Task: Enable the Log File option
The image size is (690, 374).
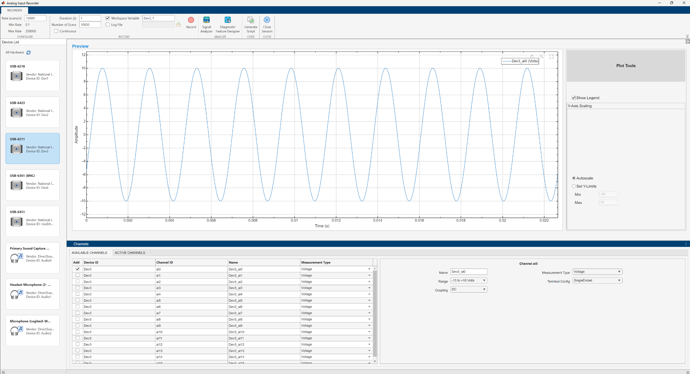Action: pos(108,25)
